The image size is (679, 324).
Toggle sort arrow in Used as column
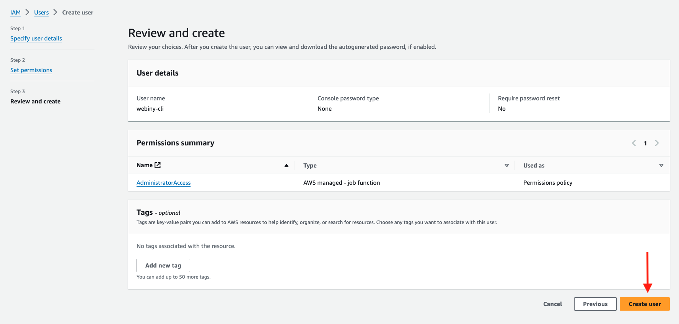point(661,166)
